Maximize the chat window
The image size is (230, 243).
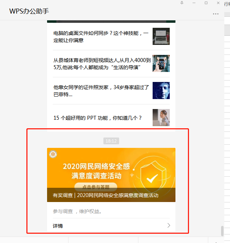(206, 3)
